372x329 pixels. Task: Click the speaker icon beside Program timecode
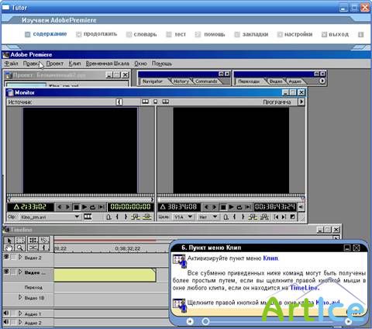(x=301, y=207)
